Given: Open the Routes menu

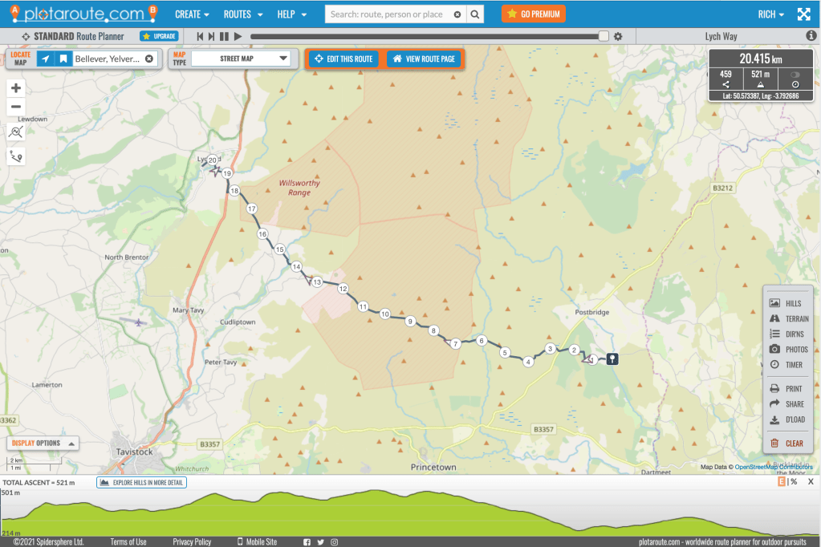Looking at the screenshot, I should coord(243,14).
